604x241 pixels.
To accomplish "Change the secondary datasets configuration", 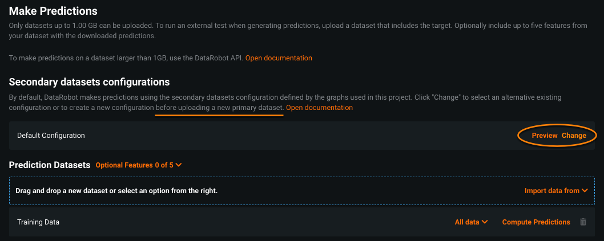I will click(x=574, y=136).
